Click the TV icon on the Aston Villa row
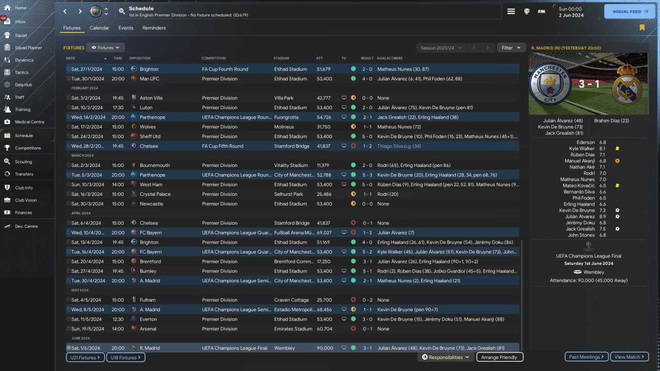Viewport: 660px width, 371px height. click(x=344, y=98)
